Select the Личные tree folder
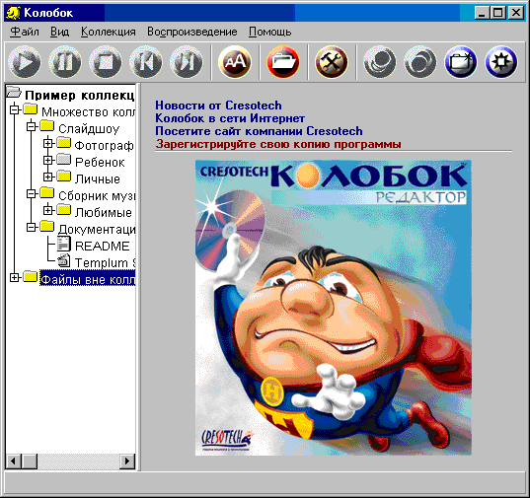Viewport: 530px width, 498px height. click(x=98, y=178)
